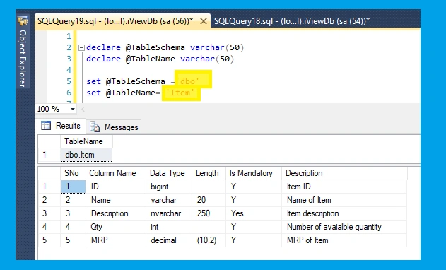Click row header 1 of the TableName grid

(49, 155)
